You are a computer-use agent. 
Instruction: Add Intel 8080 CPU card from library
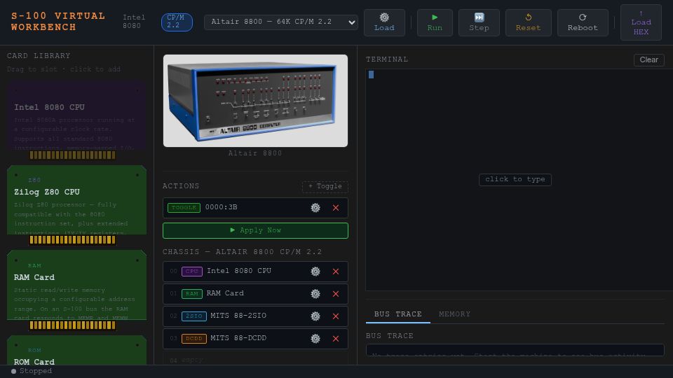pos(77,120)
